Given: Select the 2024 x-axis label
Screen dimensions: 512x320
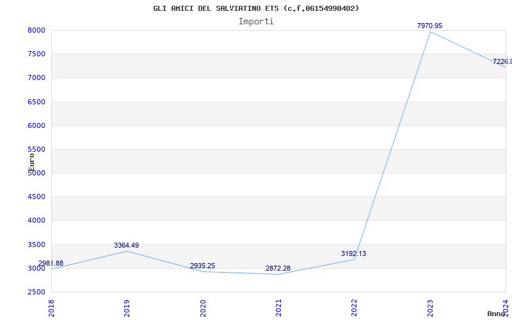Looking at the screenshot, I should [x=506, y=308].
